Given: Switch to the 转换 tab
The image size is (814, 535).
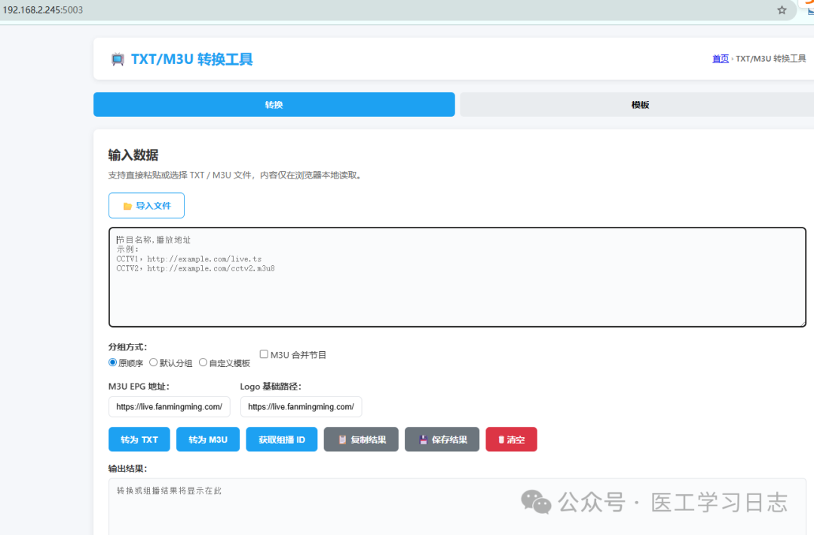Looking at the screenshot, I should point(274,104).
